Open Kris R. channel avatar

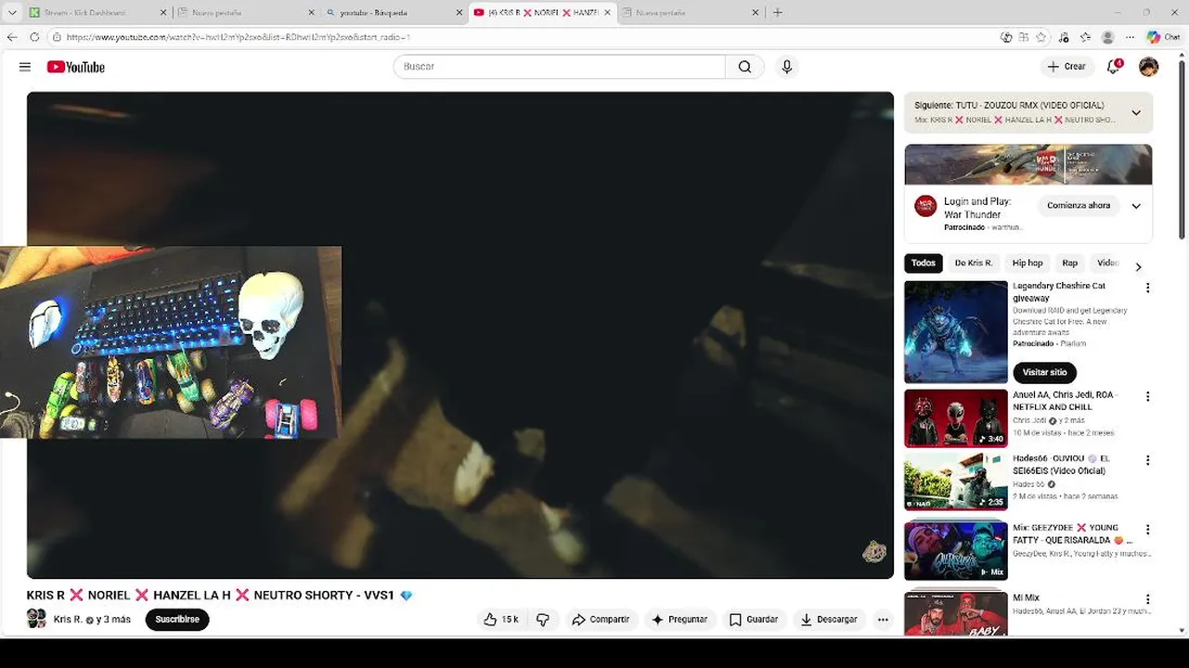pyautogui.click(x=36, y=619)
